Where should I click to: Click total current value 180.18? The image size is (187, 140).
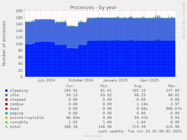(x=71, y=127)
